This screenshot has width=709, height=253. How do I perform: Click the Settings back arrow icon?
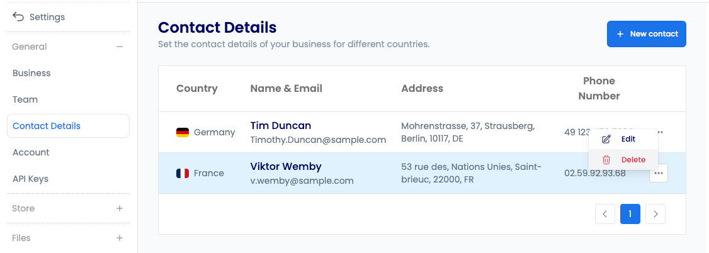(18, 17)
